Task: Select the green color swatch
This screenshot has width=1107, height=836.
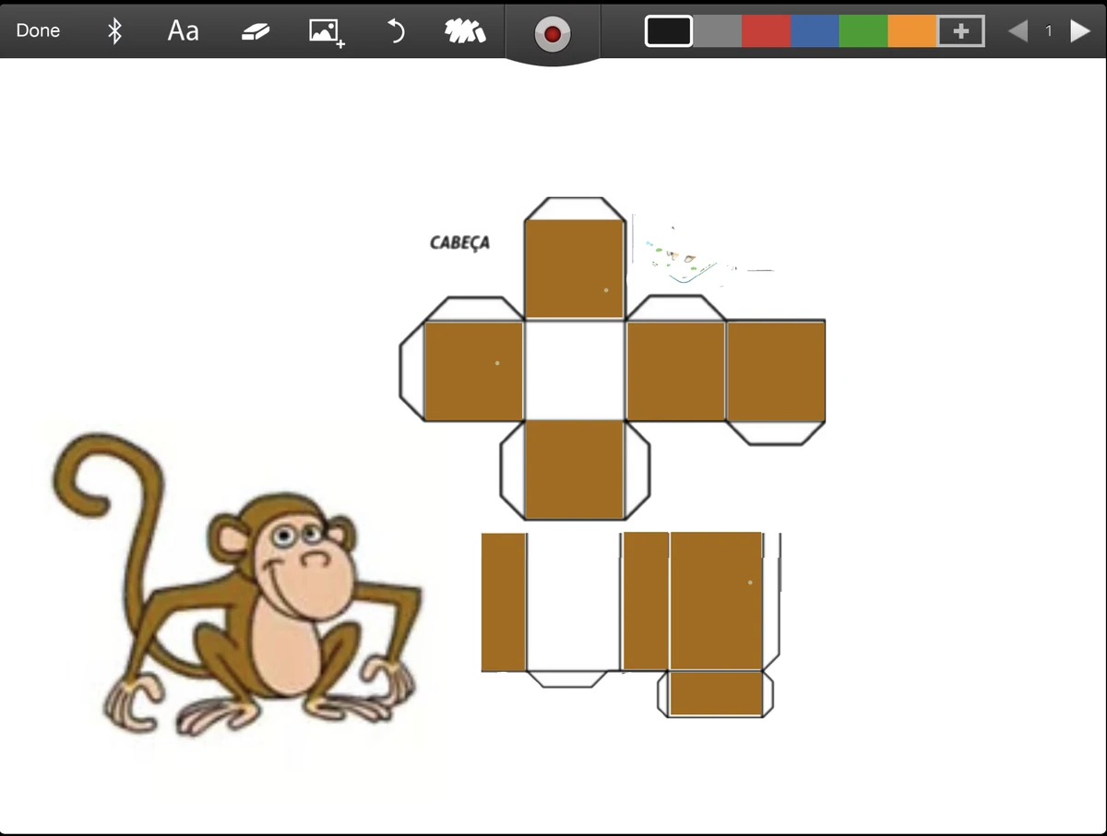Action: pos(863,30)
